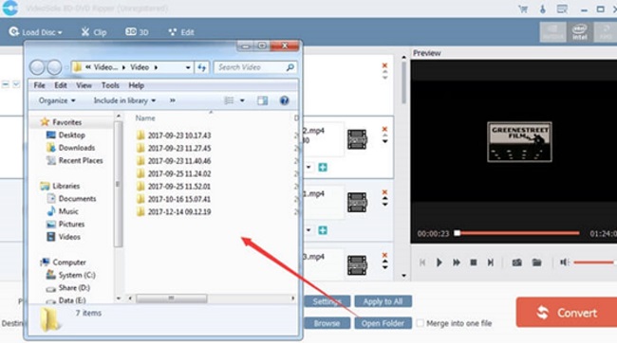Remove the 3.mp4 item

coord(384,255)
